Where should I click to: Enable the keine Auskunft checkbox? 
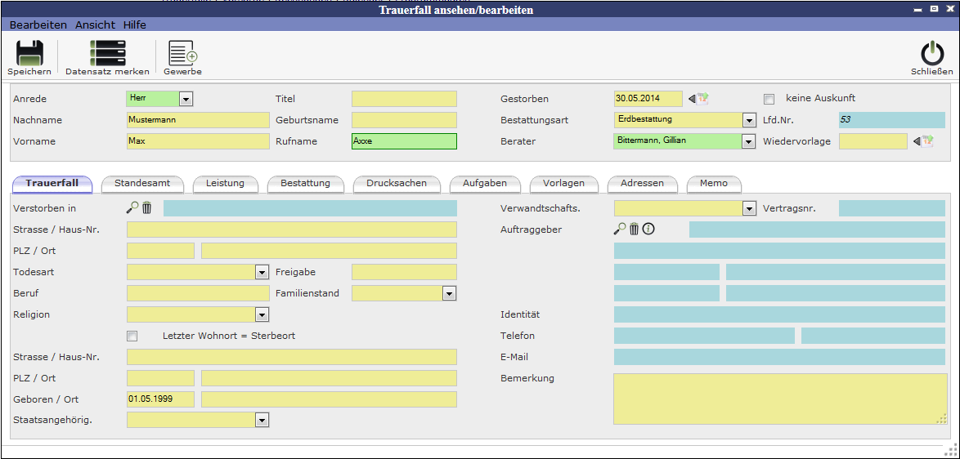769,99
